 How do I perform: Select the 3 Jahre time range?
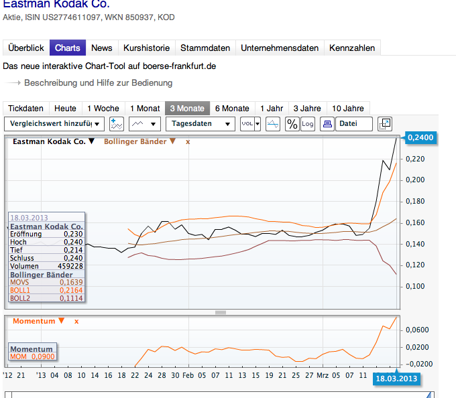[x=307, y=109]
